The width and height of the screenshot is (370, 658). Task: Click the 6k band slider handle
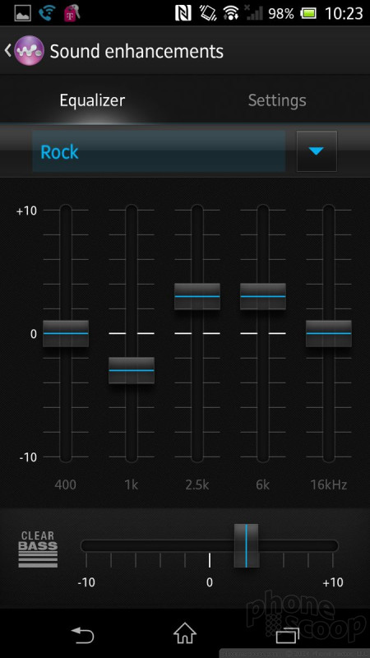(x=263, y=296)
